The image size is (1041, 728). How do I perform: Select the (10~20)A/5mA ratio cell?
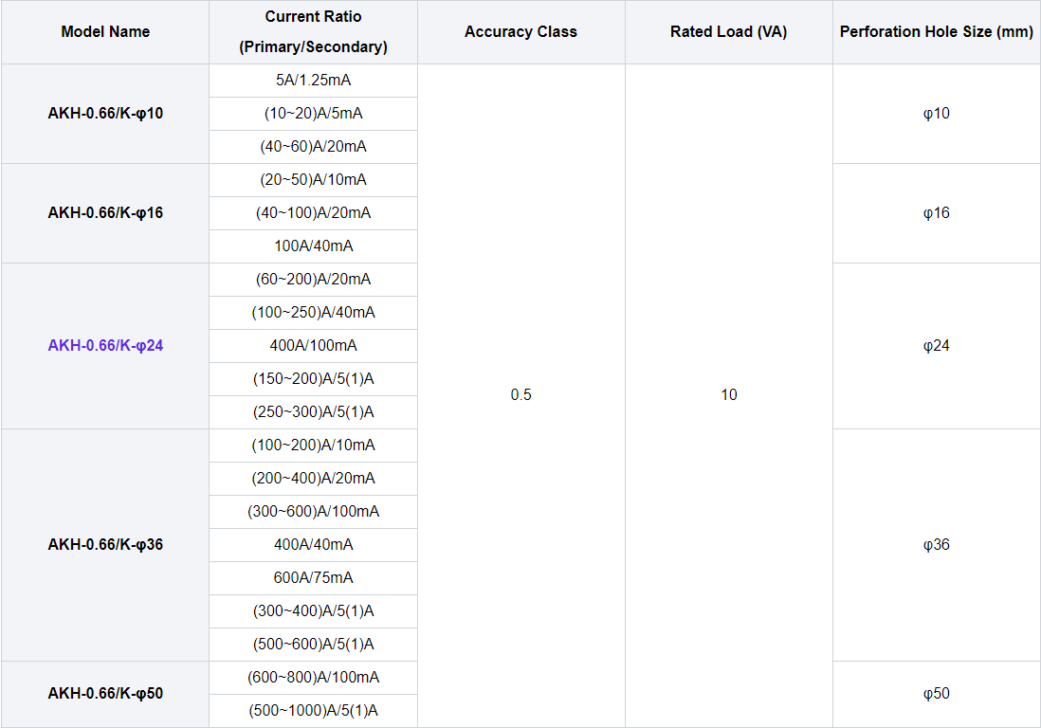pos(313,113)
